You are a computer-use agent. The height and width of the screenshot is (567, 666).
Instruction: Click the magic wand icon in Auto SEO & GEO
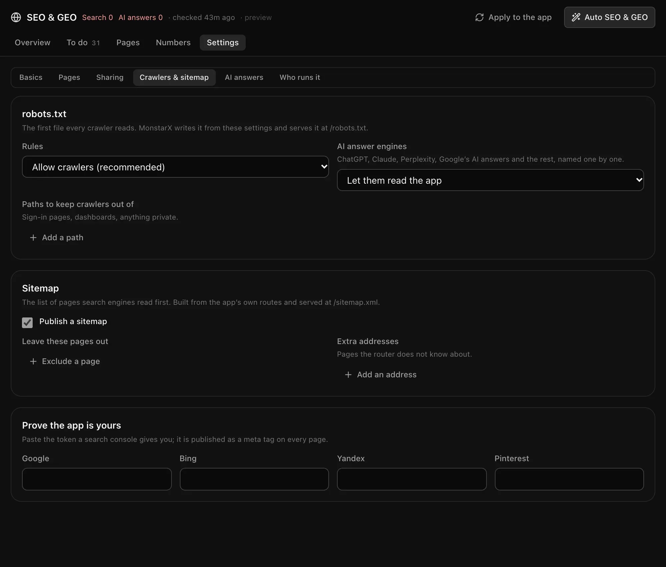click(576, 17)
